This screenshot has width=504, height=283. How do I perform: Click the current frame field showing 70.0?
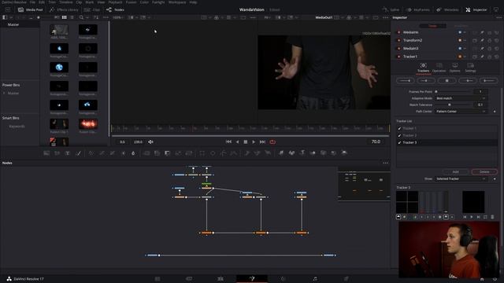tap(376, 141)
